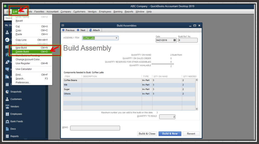Click the Quantity to Build field
The height and width of the screenshot is (144, 259).
pos(167,117)
